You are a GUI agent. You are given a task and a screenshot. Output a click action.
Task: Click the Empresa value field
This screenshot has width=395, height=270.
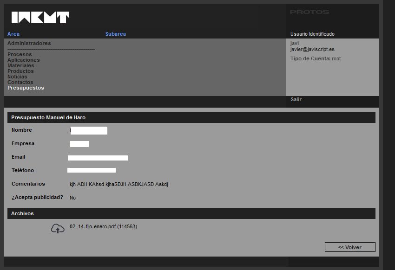click(x=79, y=144)
